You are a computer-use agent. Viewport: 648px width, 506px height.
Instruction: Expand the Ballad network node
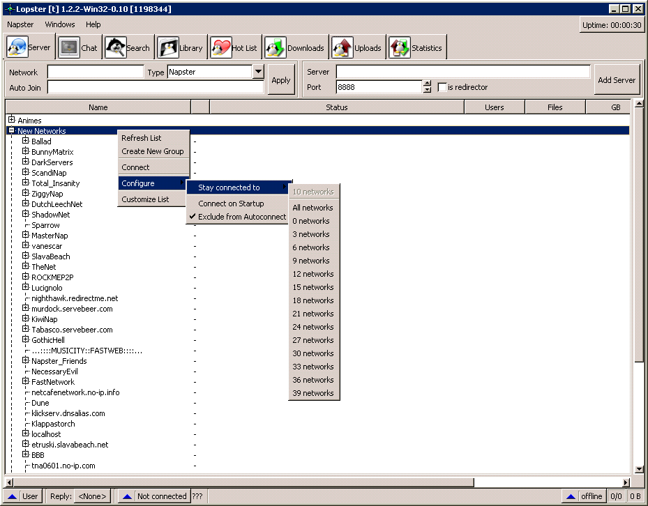[26, 141]
